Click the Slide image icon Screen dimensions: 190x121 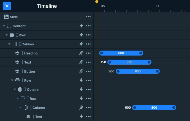(6, 17)
